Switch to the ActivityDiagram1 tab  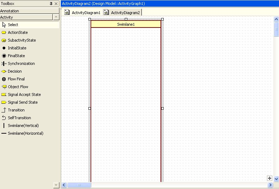pyautogui.click(x=82, y=12)
